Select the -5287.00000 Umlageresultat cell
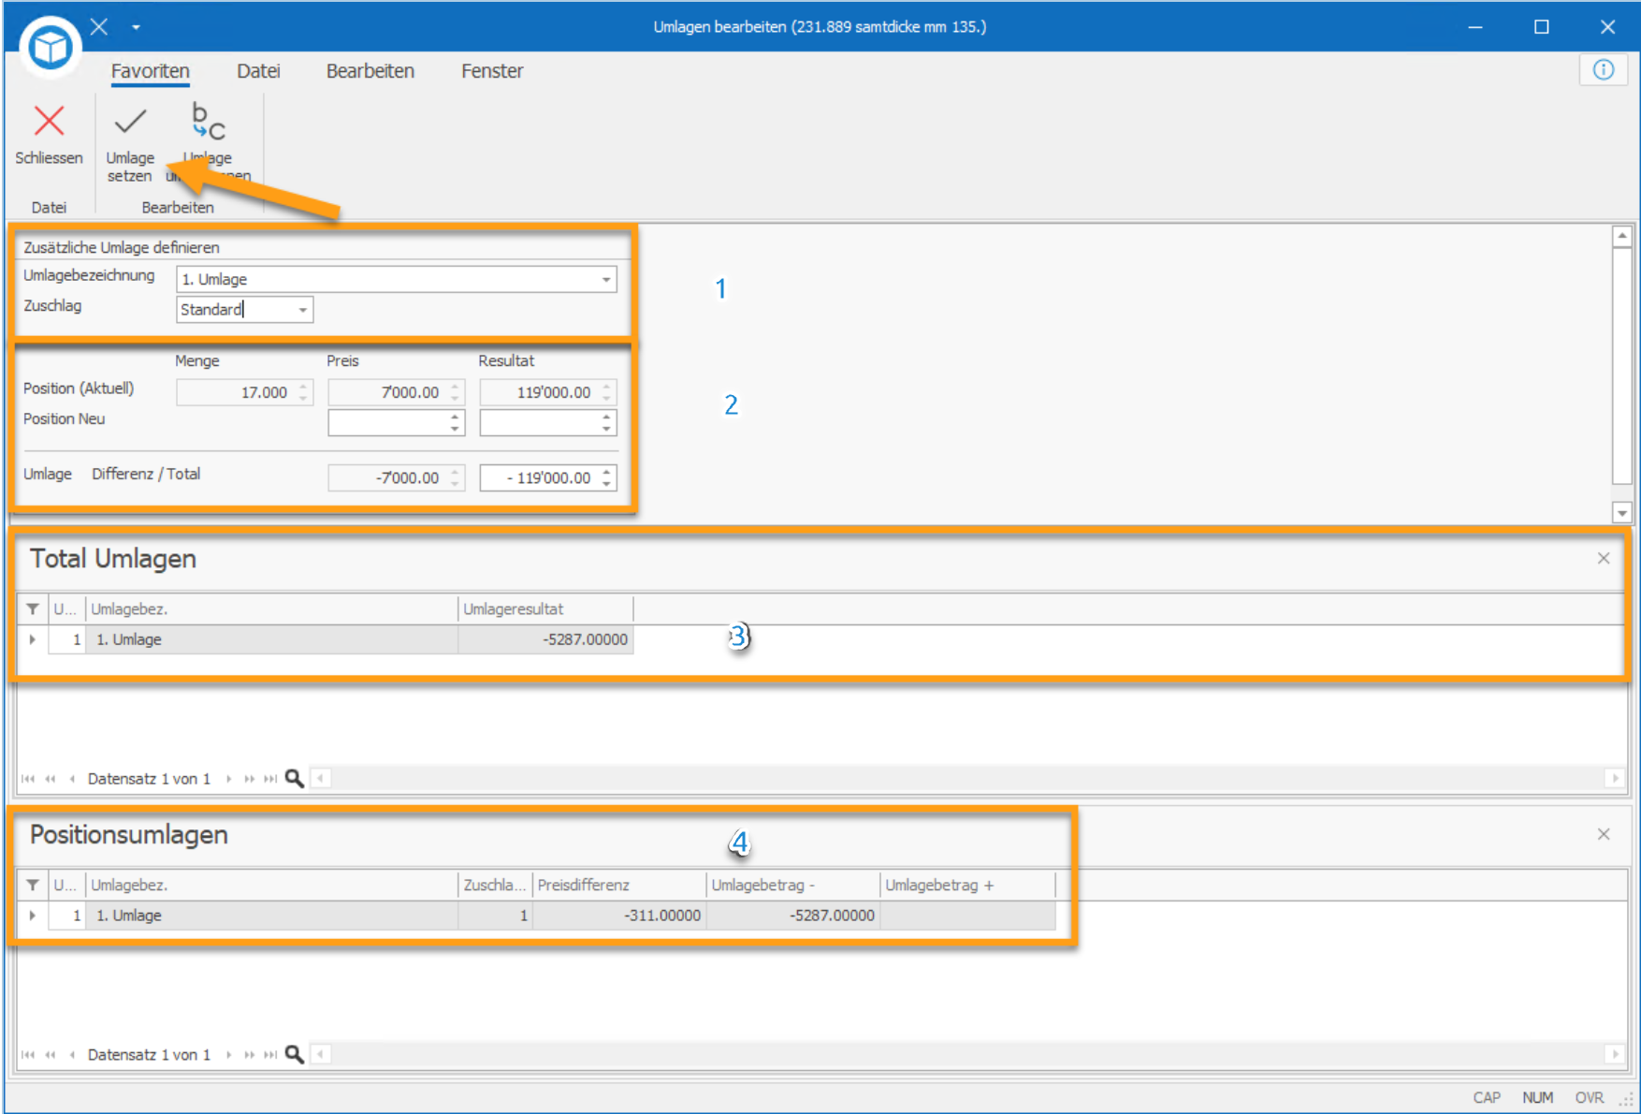1641x1114 pixels. 545,639
